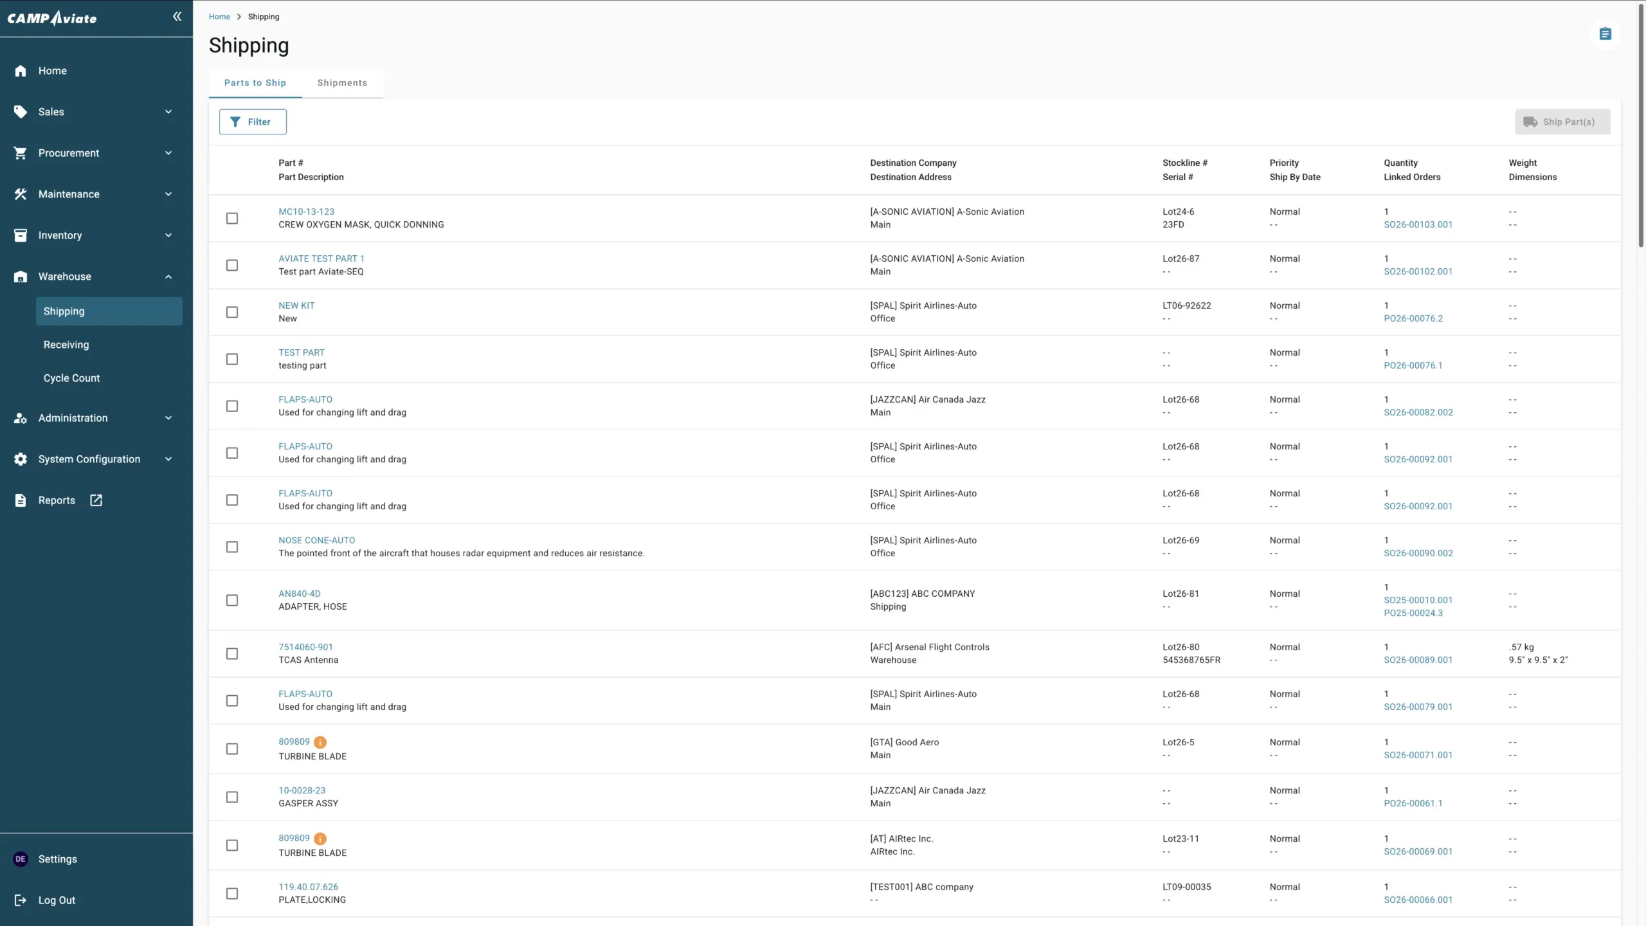Open linked order SO26-00103.001
The image size is (1646, 926).
click(1418, 225)
